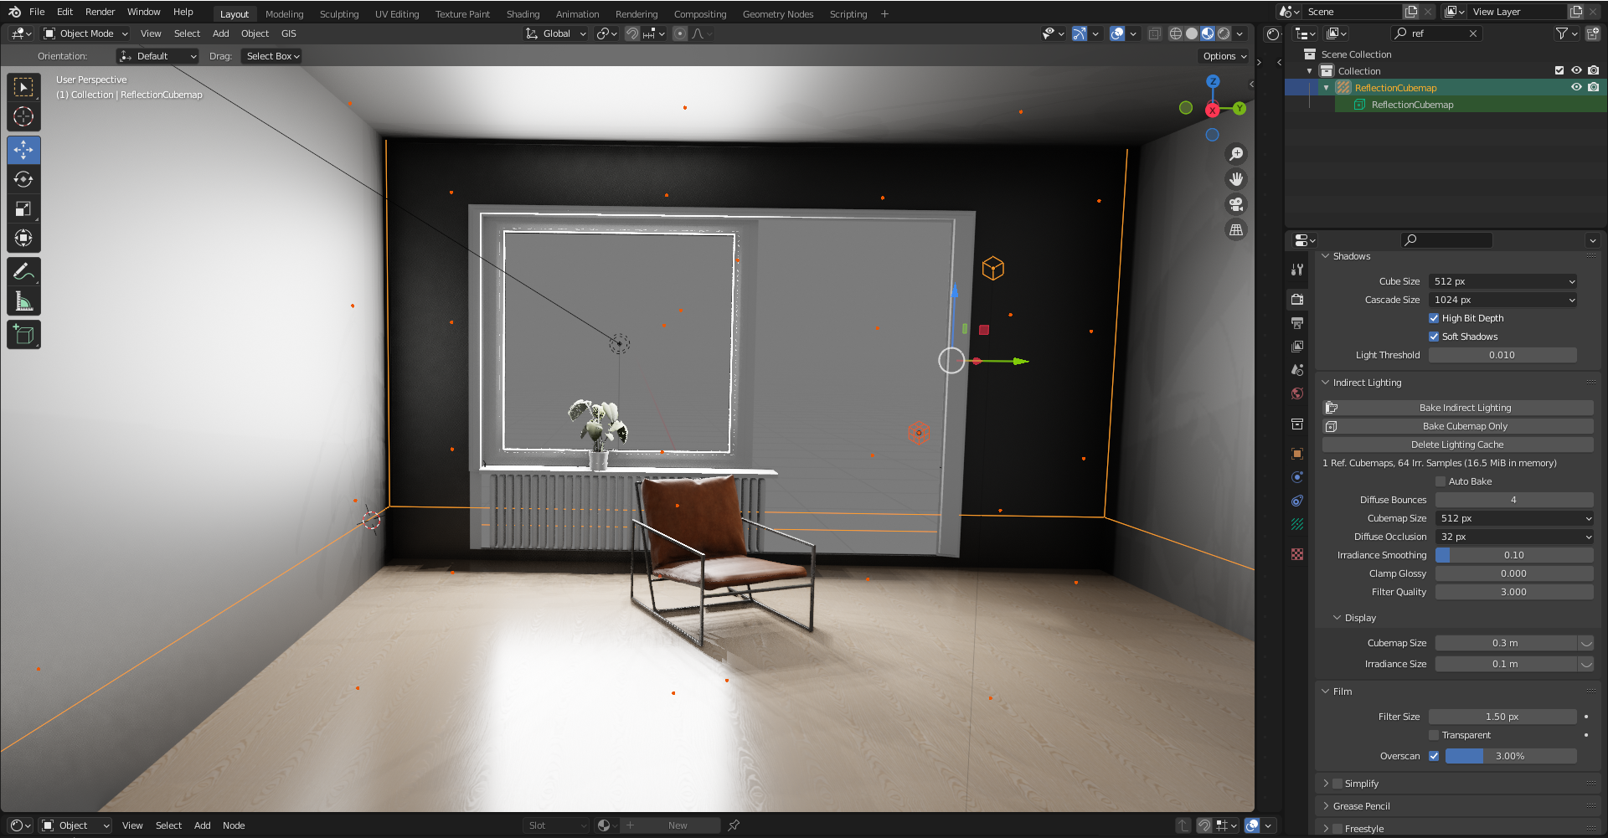Enable Auto Bake checkbox
This screenshot has height=838, width=1608.
[x=1440, y=481]
